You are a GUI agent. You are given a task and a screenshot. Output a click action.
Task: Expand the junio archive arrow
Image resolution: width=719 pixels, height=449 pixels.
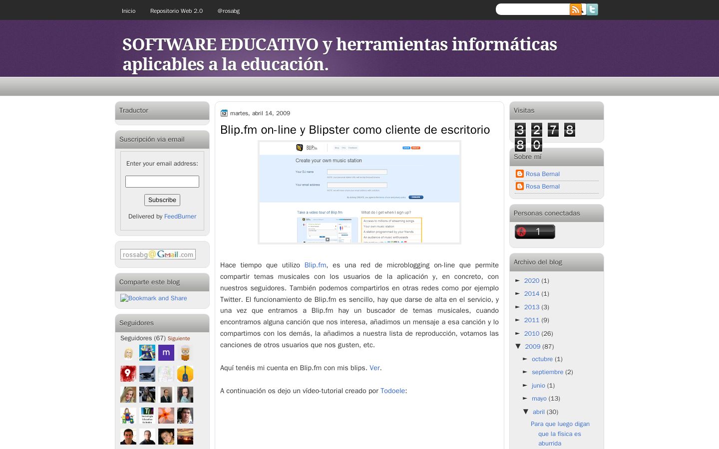[526, 386]
